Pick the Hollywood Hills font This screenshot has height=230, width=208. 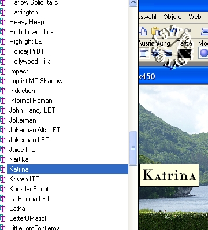30,61
